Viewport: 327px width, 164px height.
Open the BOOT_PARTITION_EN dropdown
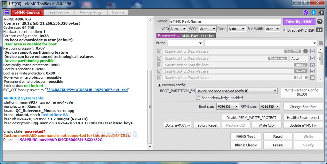pyautogui.click(x=236, y=91)
